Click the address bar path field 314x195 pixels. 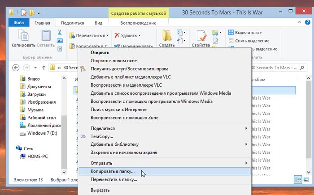pyautogui.click(x=64, y=68)
